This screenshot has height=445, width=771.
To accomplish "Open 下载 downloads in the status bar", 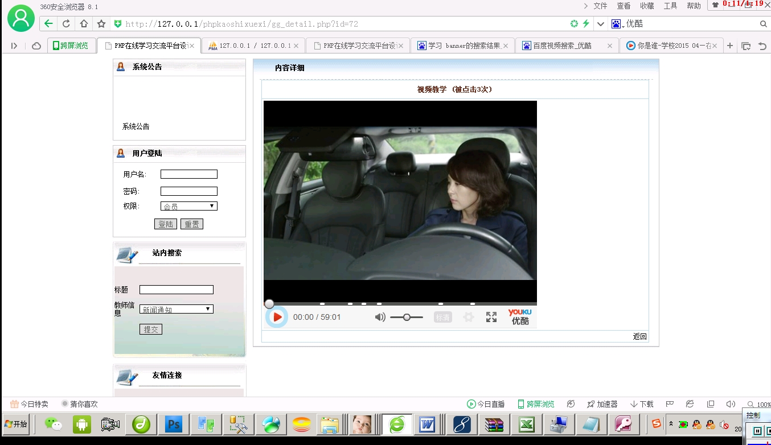I will tap(642, 404).
